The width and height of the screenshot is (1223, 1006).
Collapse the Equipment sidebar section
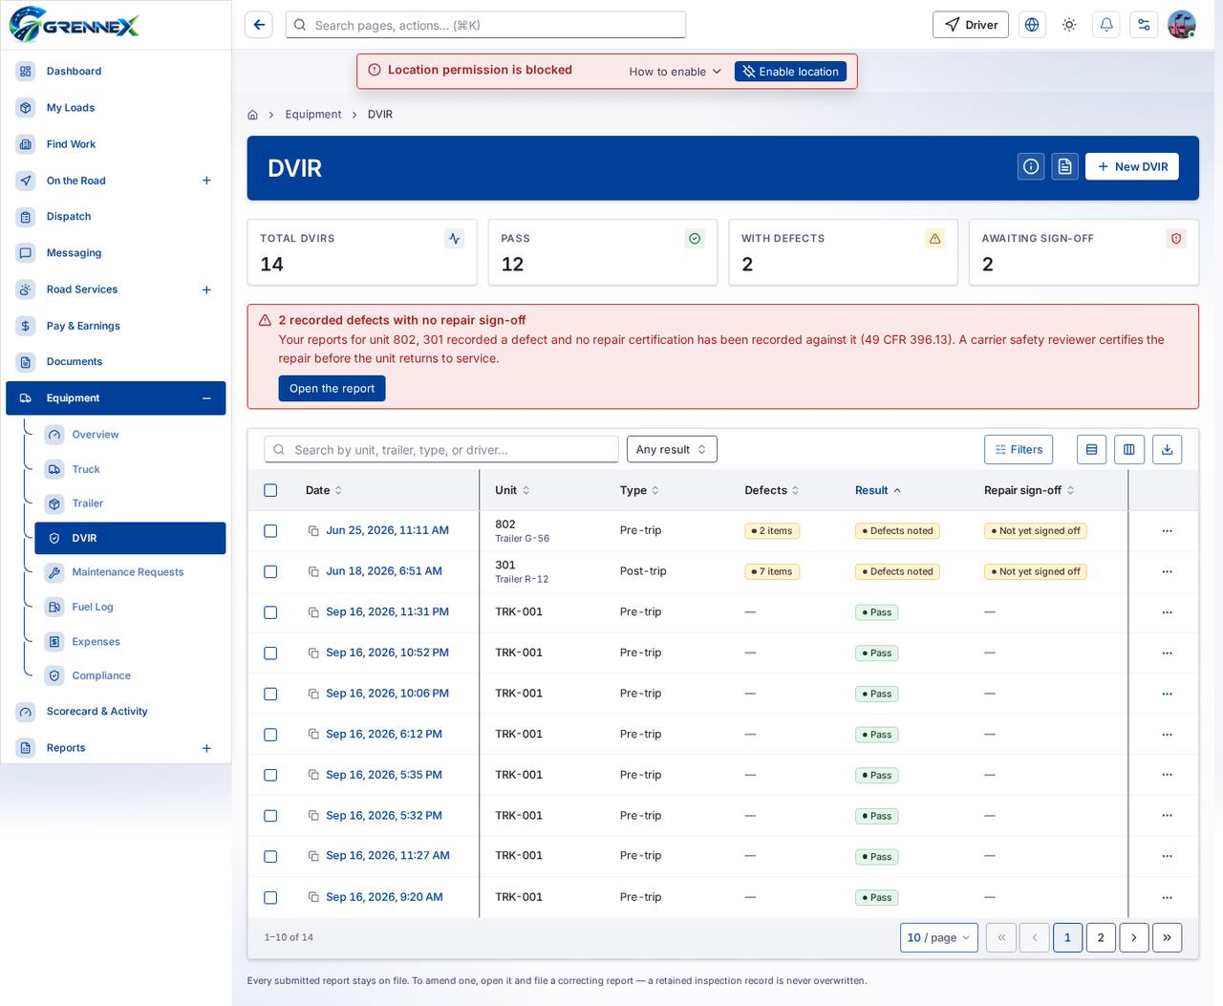(206, 398)
